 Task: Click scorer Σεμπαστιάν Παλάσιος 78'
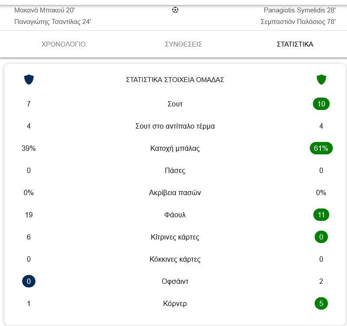298,22
